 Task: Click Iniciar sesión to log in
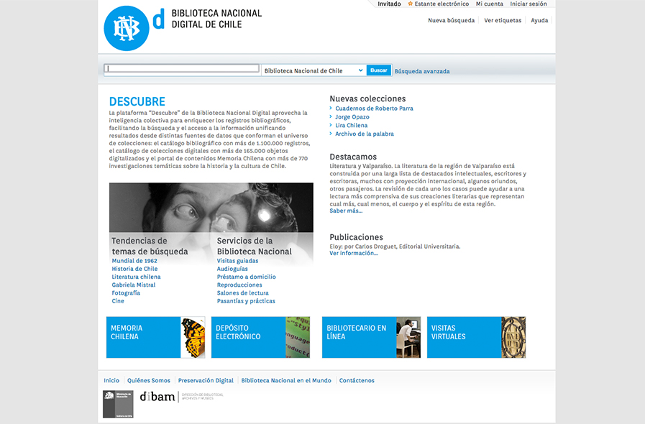(x=529, y=4)
